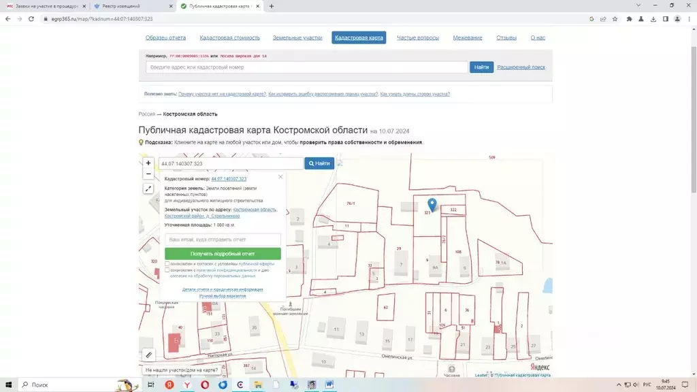The height and width of the screenshot is (392, 697).
Task: Open the ruler measurement tool on the map
Action: (x=149, y=355)
